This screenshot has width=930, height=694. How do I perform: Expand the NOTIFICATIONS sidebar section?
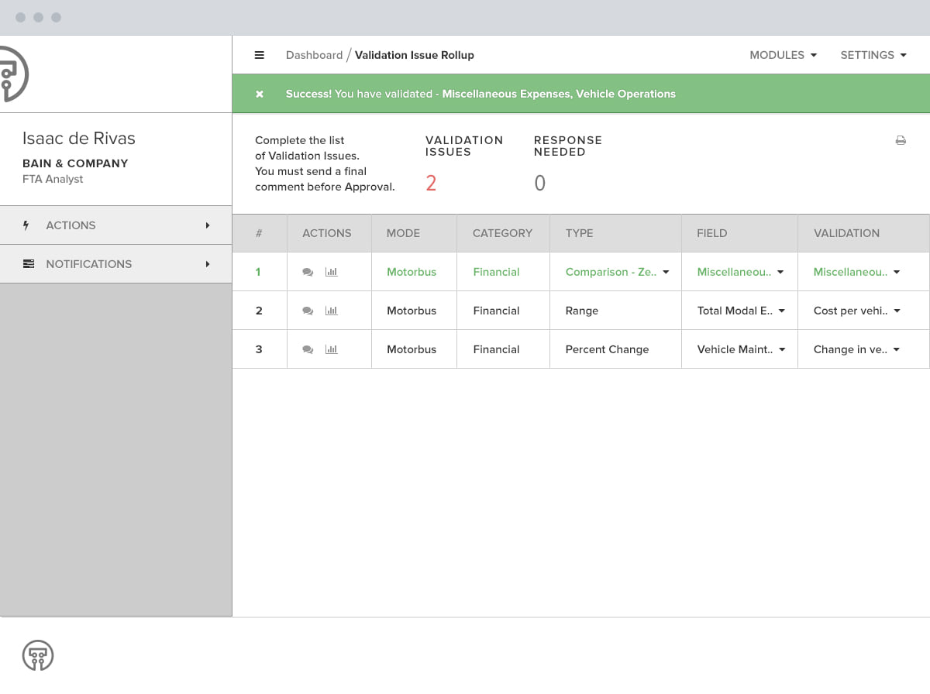point(116,264)
